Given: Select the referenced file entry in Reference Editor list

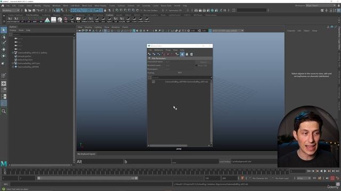Looking at the screenshot, I should 186,82.
